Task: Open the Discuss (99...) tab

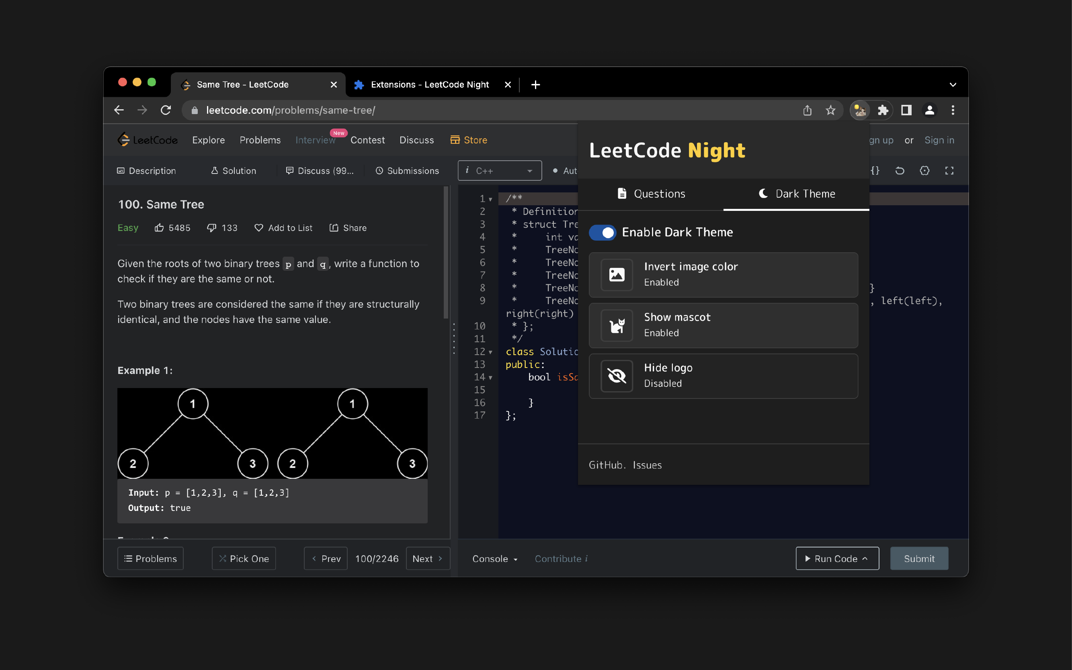Action: (x=320, y=171)
